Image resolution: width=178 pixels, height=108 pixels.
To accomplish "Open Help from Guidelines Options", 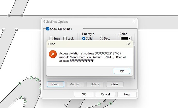I will [x=127, y=94].
